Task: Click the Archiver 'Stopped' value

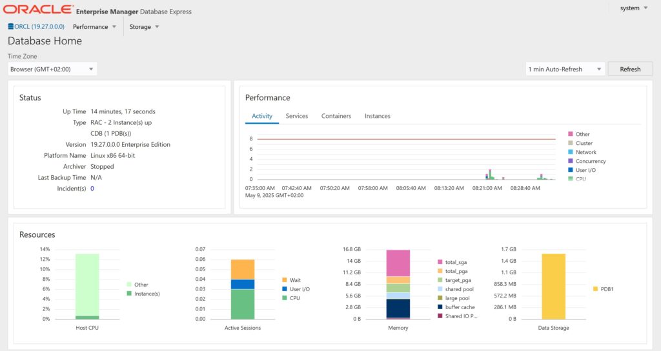Action: [102, 166]
